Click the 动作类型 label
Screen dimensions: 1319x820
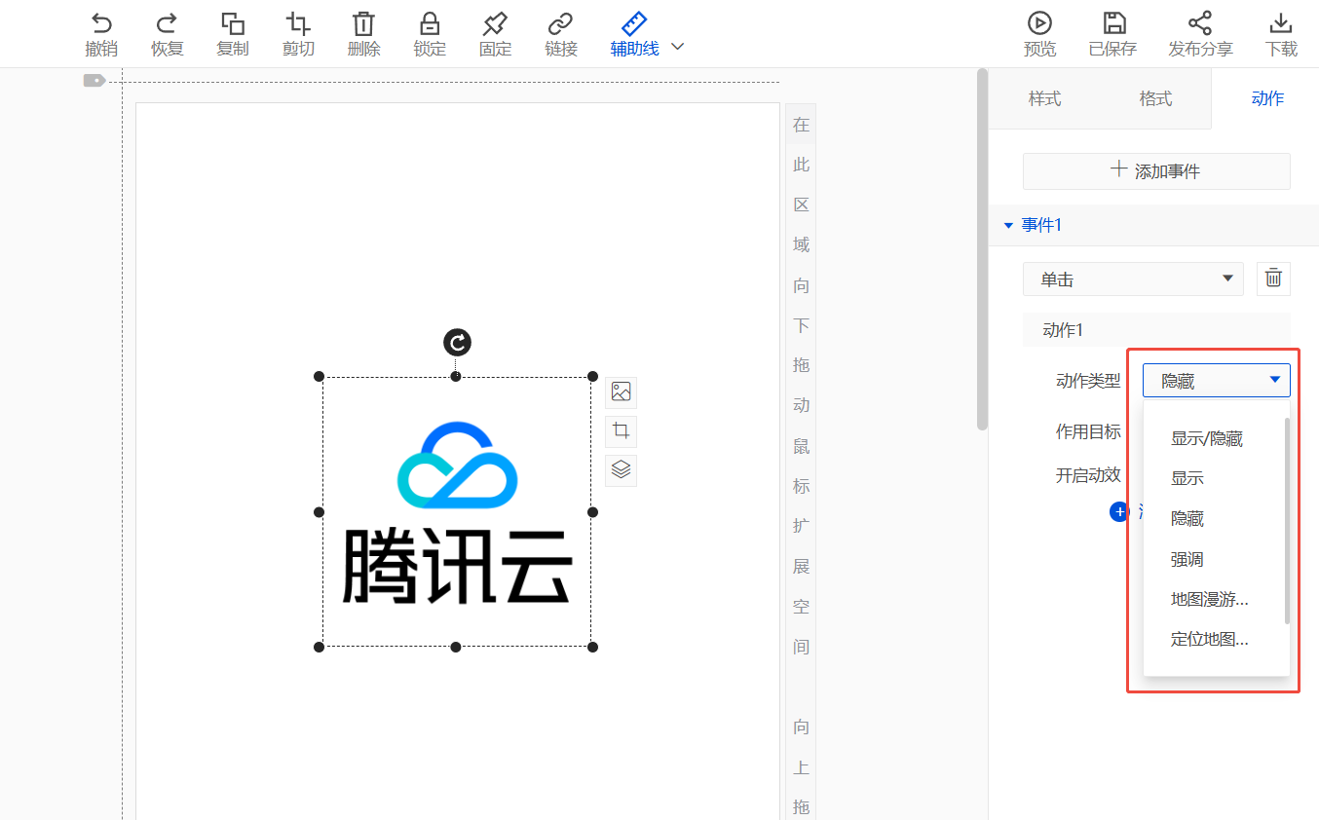1088,381
